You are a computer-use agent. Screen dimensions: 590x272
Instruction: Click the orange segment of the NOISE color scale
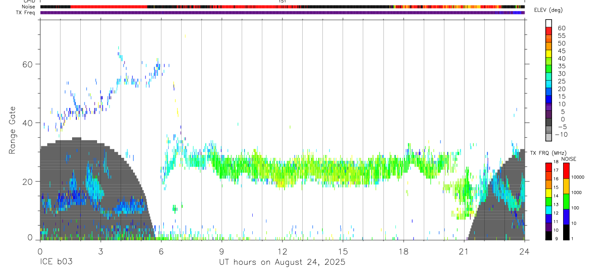click(567, 186)
